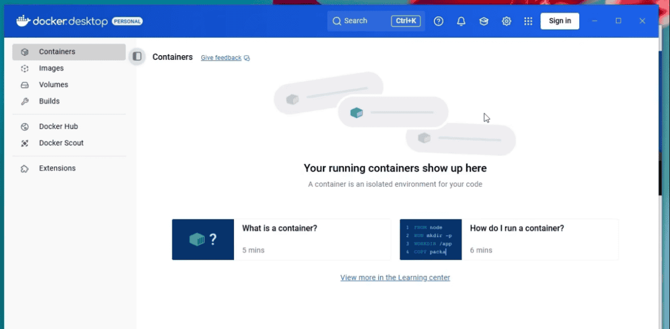
Task: Open the Volumes panel
Action: [x=53, y=84]
